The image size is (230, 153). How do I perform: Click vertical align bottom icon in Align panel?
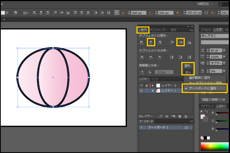[189, 42]
